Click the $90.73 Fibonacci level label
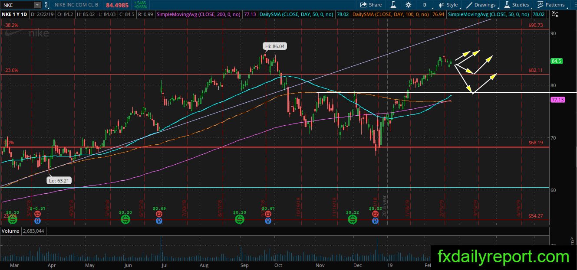 pos(536,25)
